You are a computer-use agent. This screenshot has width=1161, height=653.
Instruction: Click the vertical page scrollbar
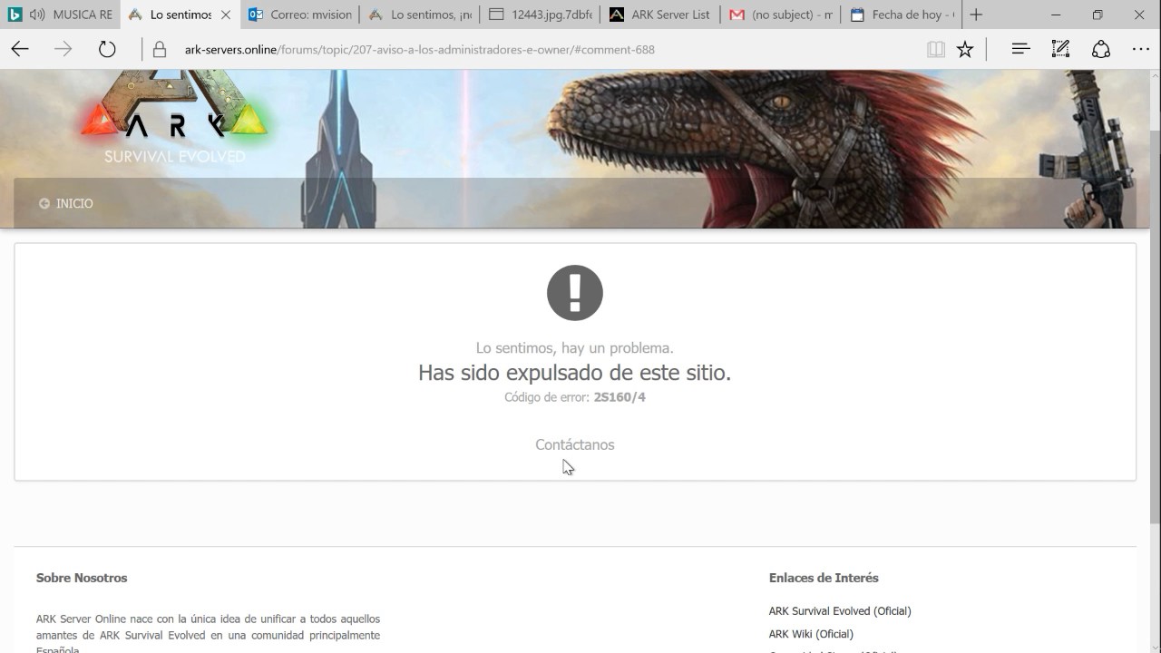1154,326
